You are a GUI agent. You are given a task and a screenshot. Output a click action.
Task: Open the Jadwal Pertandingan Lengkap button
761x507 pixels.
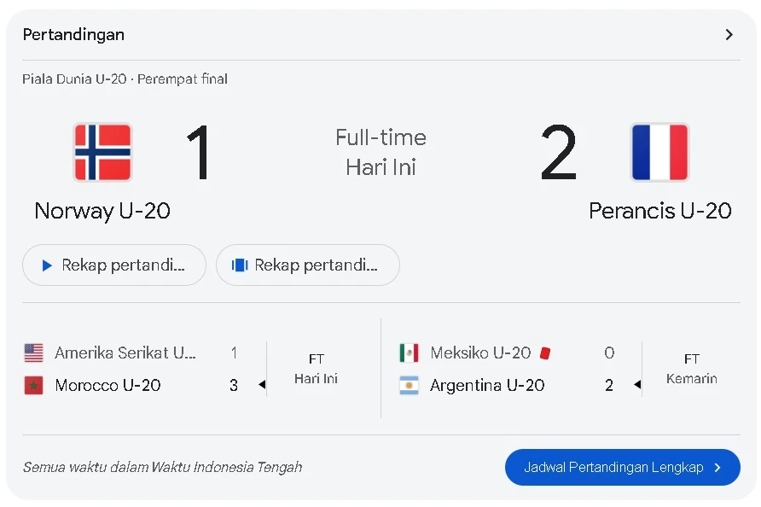[x=622, y=468]
